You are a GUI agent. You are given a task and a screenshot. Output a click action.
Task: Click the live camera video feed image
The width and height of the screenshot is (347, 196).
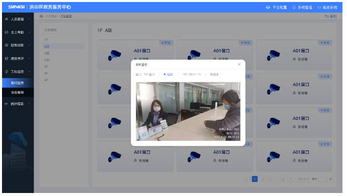[x=188, y=111]
